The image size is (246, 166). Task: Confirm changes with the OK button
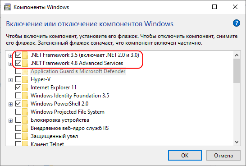click(x=185, y=156)
